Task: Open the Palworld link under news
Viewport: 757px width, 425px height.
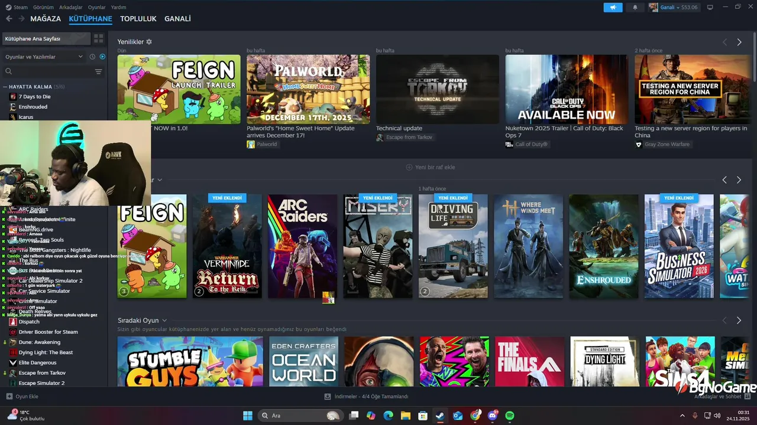Action: pos(262,144)
